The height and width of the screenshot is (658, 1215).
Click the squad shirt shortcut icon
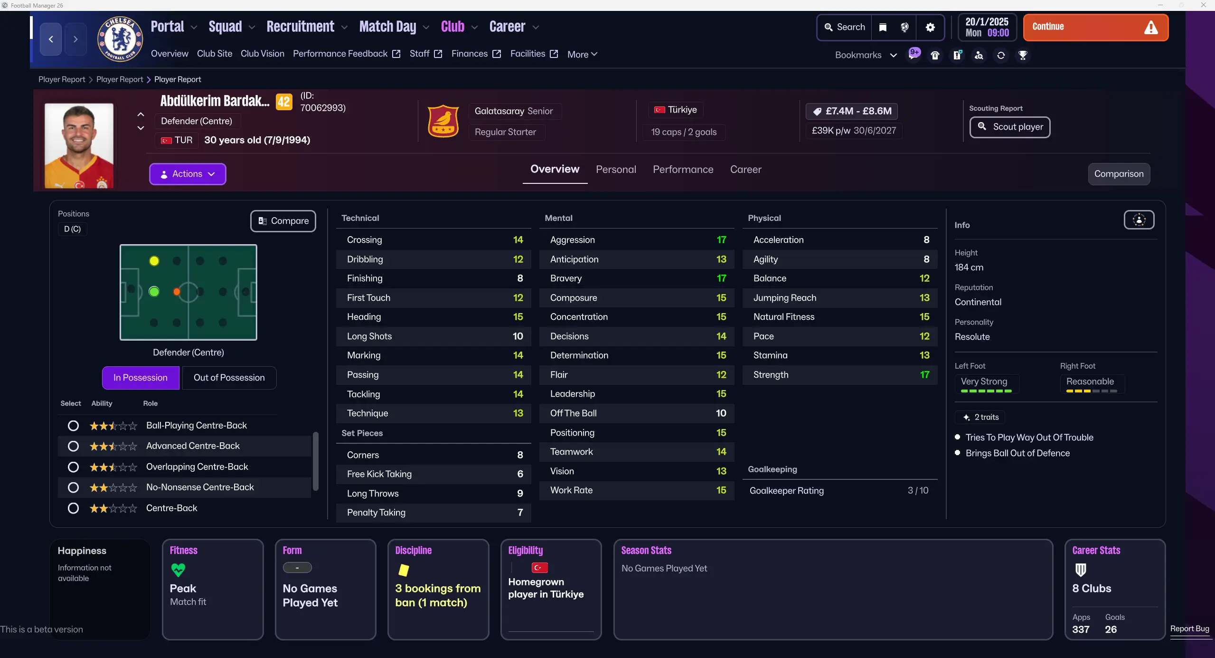935,56
